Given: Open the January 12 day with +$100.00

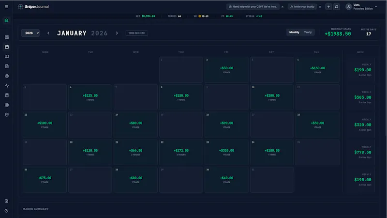Looking at the screenshot, I should [45, 125].
